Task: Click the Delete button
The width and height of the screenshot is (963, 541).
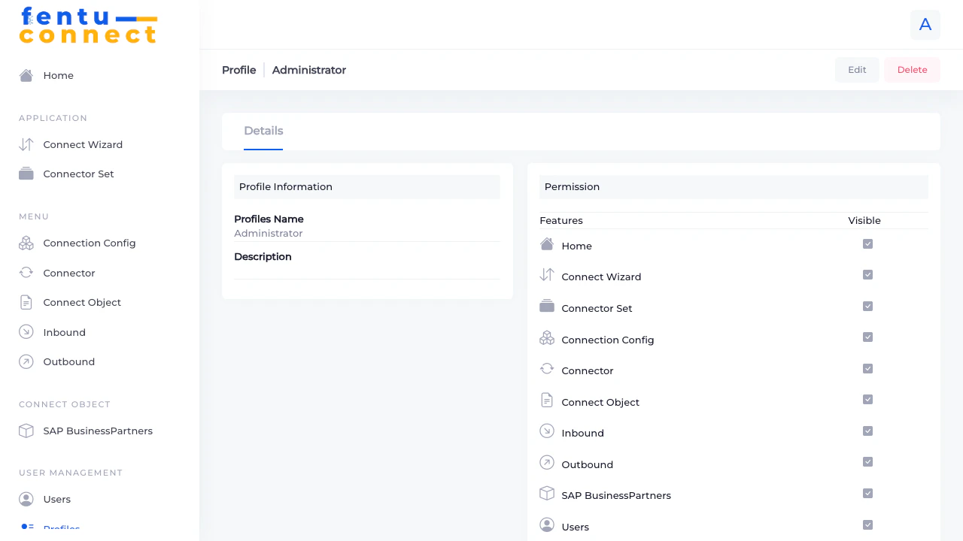Action: point(912,70)
